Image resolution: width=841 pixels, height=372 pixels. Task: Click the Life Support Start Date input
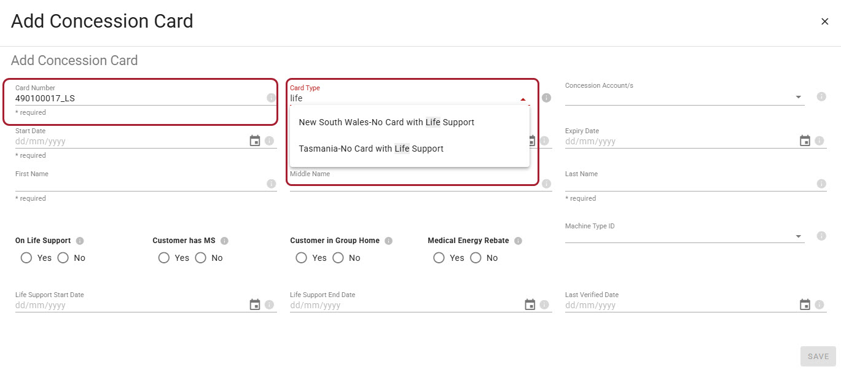pyautogui.click(x=131, y=305)
